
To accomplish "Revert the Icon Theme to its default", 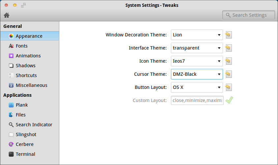I will click(x=228, y=61).
